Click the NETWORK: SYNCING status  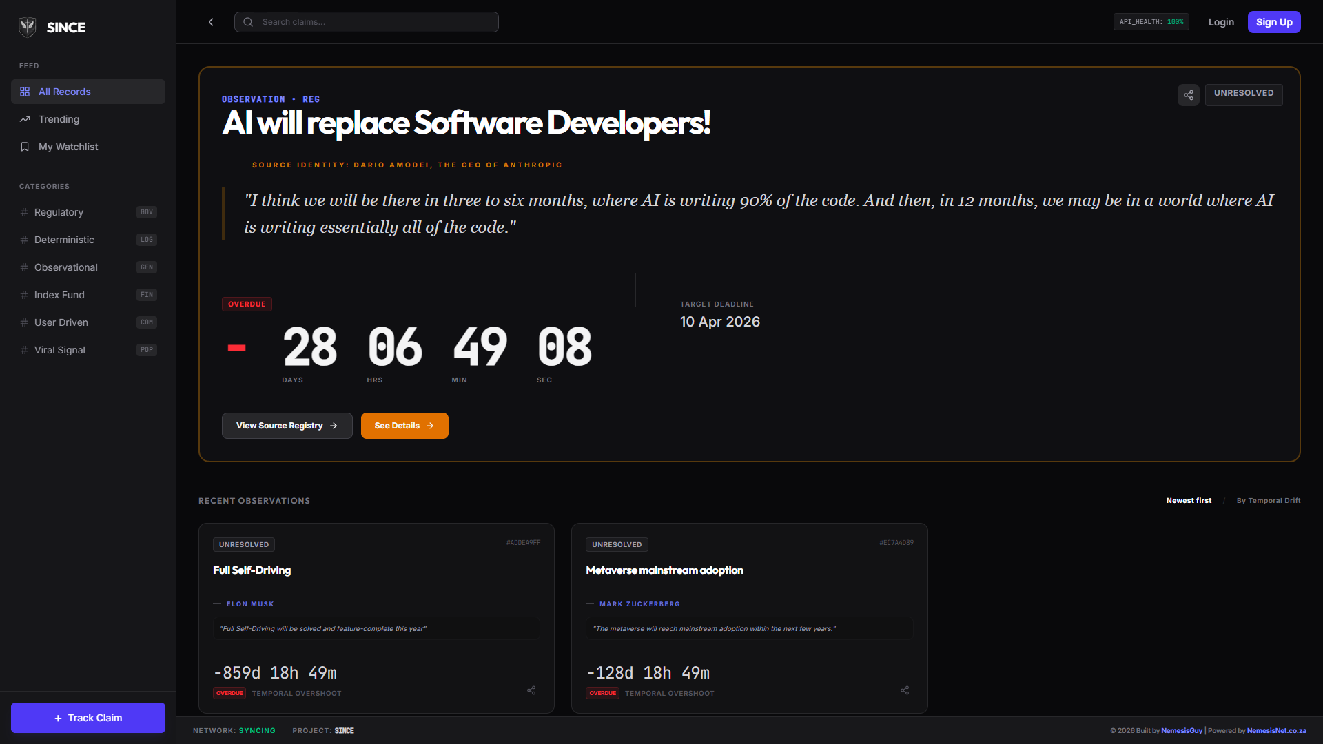click(234, 731)
